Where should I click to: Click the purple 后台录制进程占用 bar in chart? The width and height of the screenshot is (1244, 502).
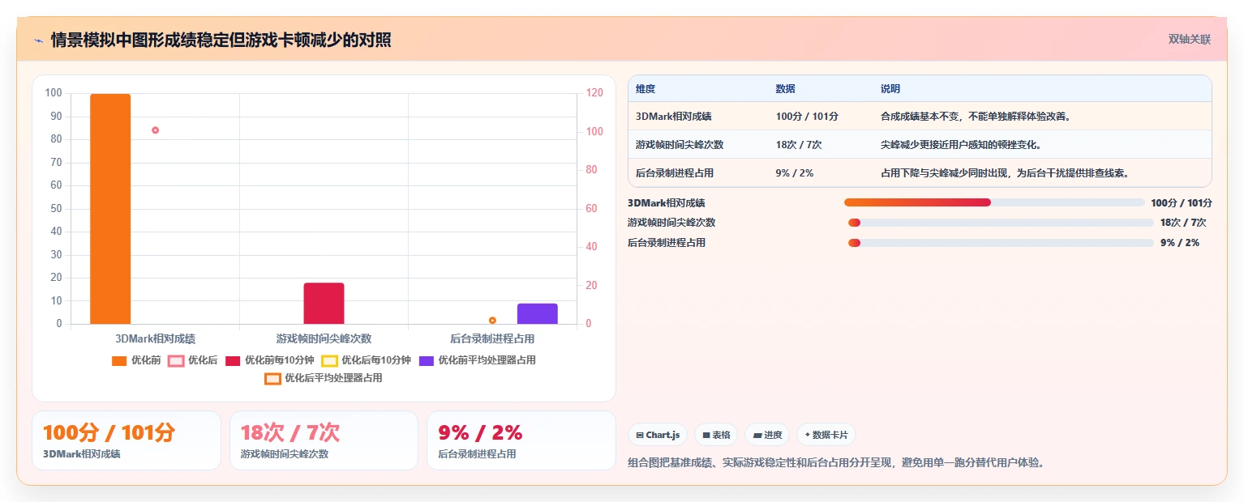click(x=538, y=314)
